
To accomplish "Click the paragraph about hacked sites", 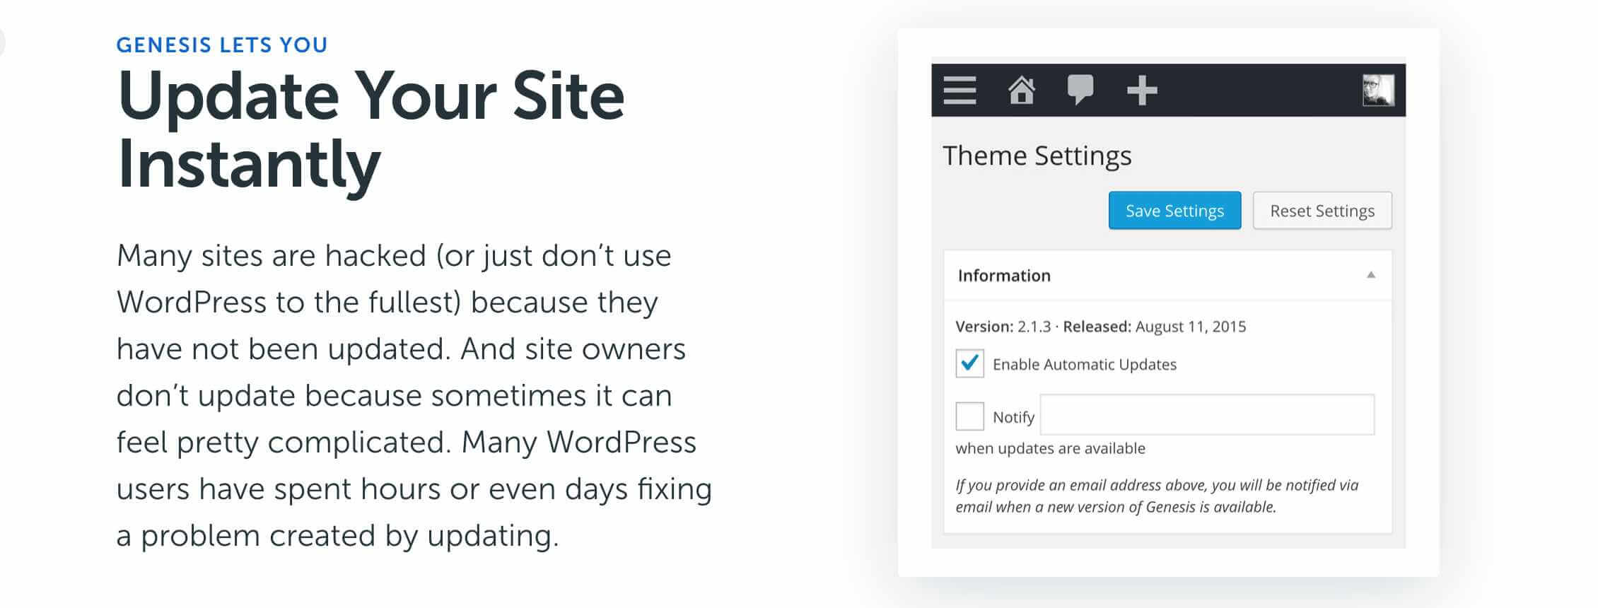I will tap(414, 395).
